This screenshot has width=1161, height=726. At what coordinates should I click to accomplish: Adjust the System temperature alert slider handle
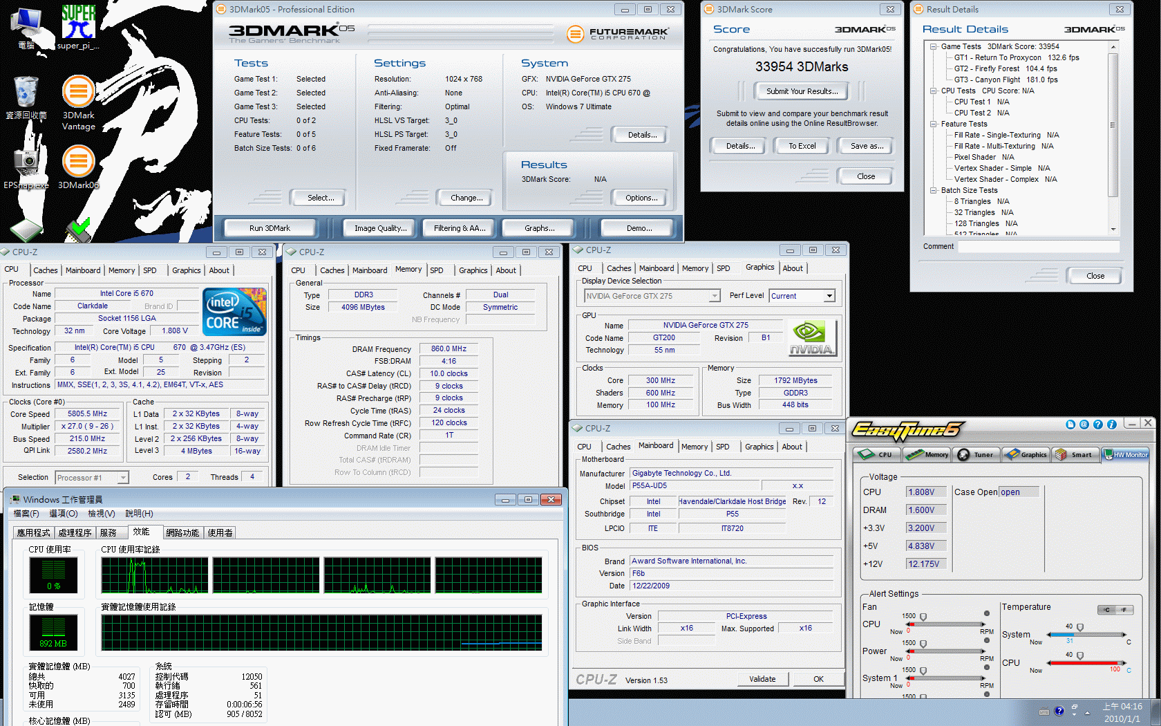(x=1080, y=628)
